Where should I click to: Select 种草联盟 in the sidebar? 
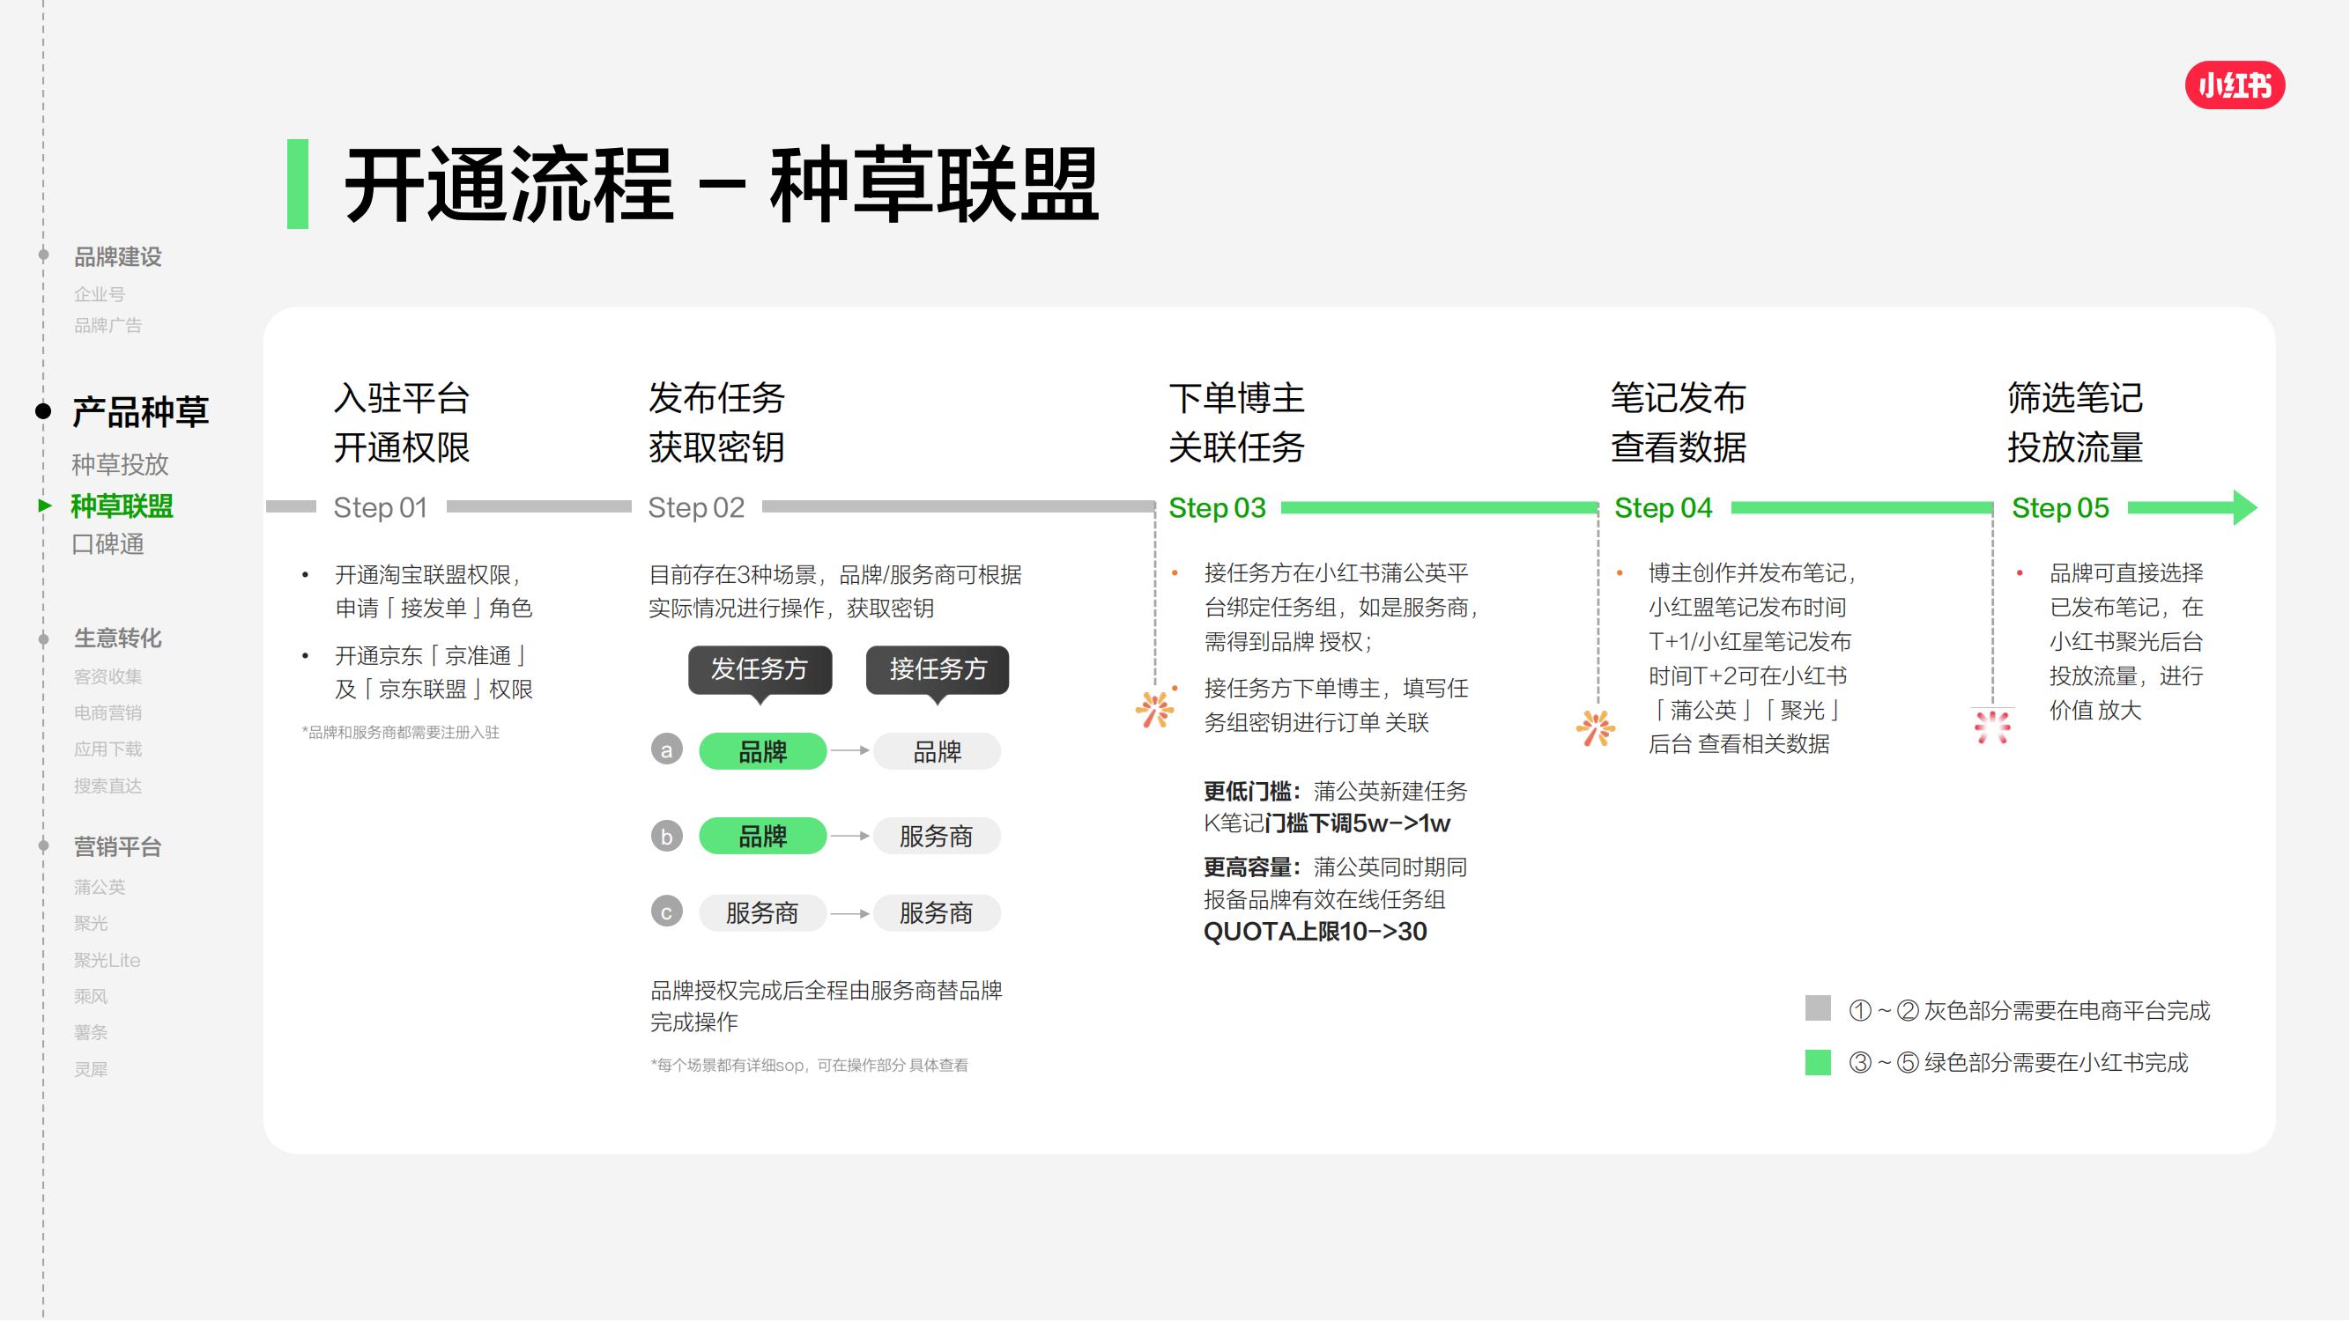(122, 506)
